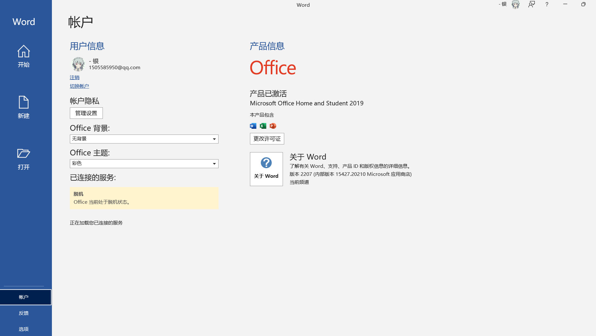Click the title bar profile avatar

(516, 4)
